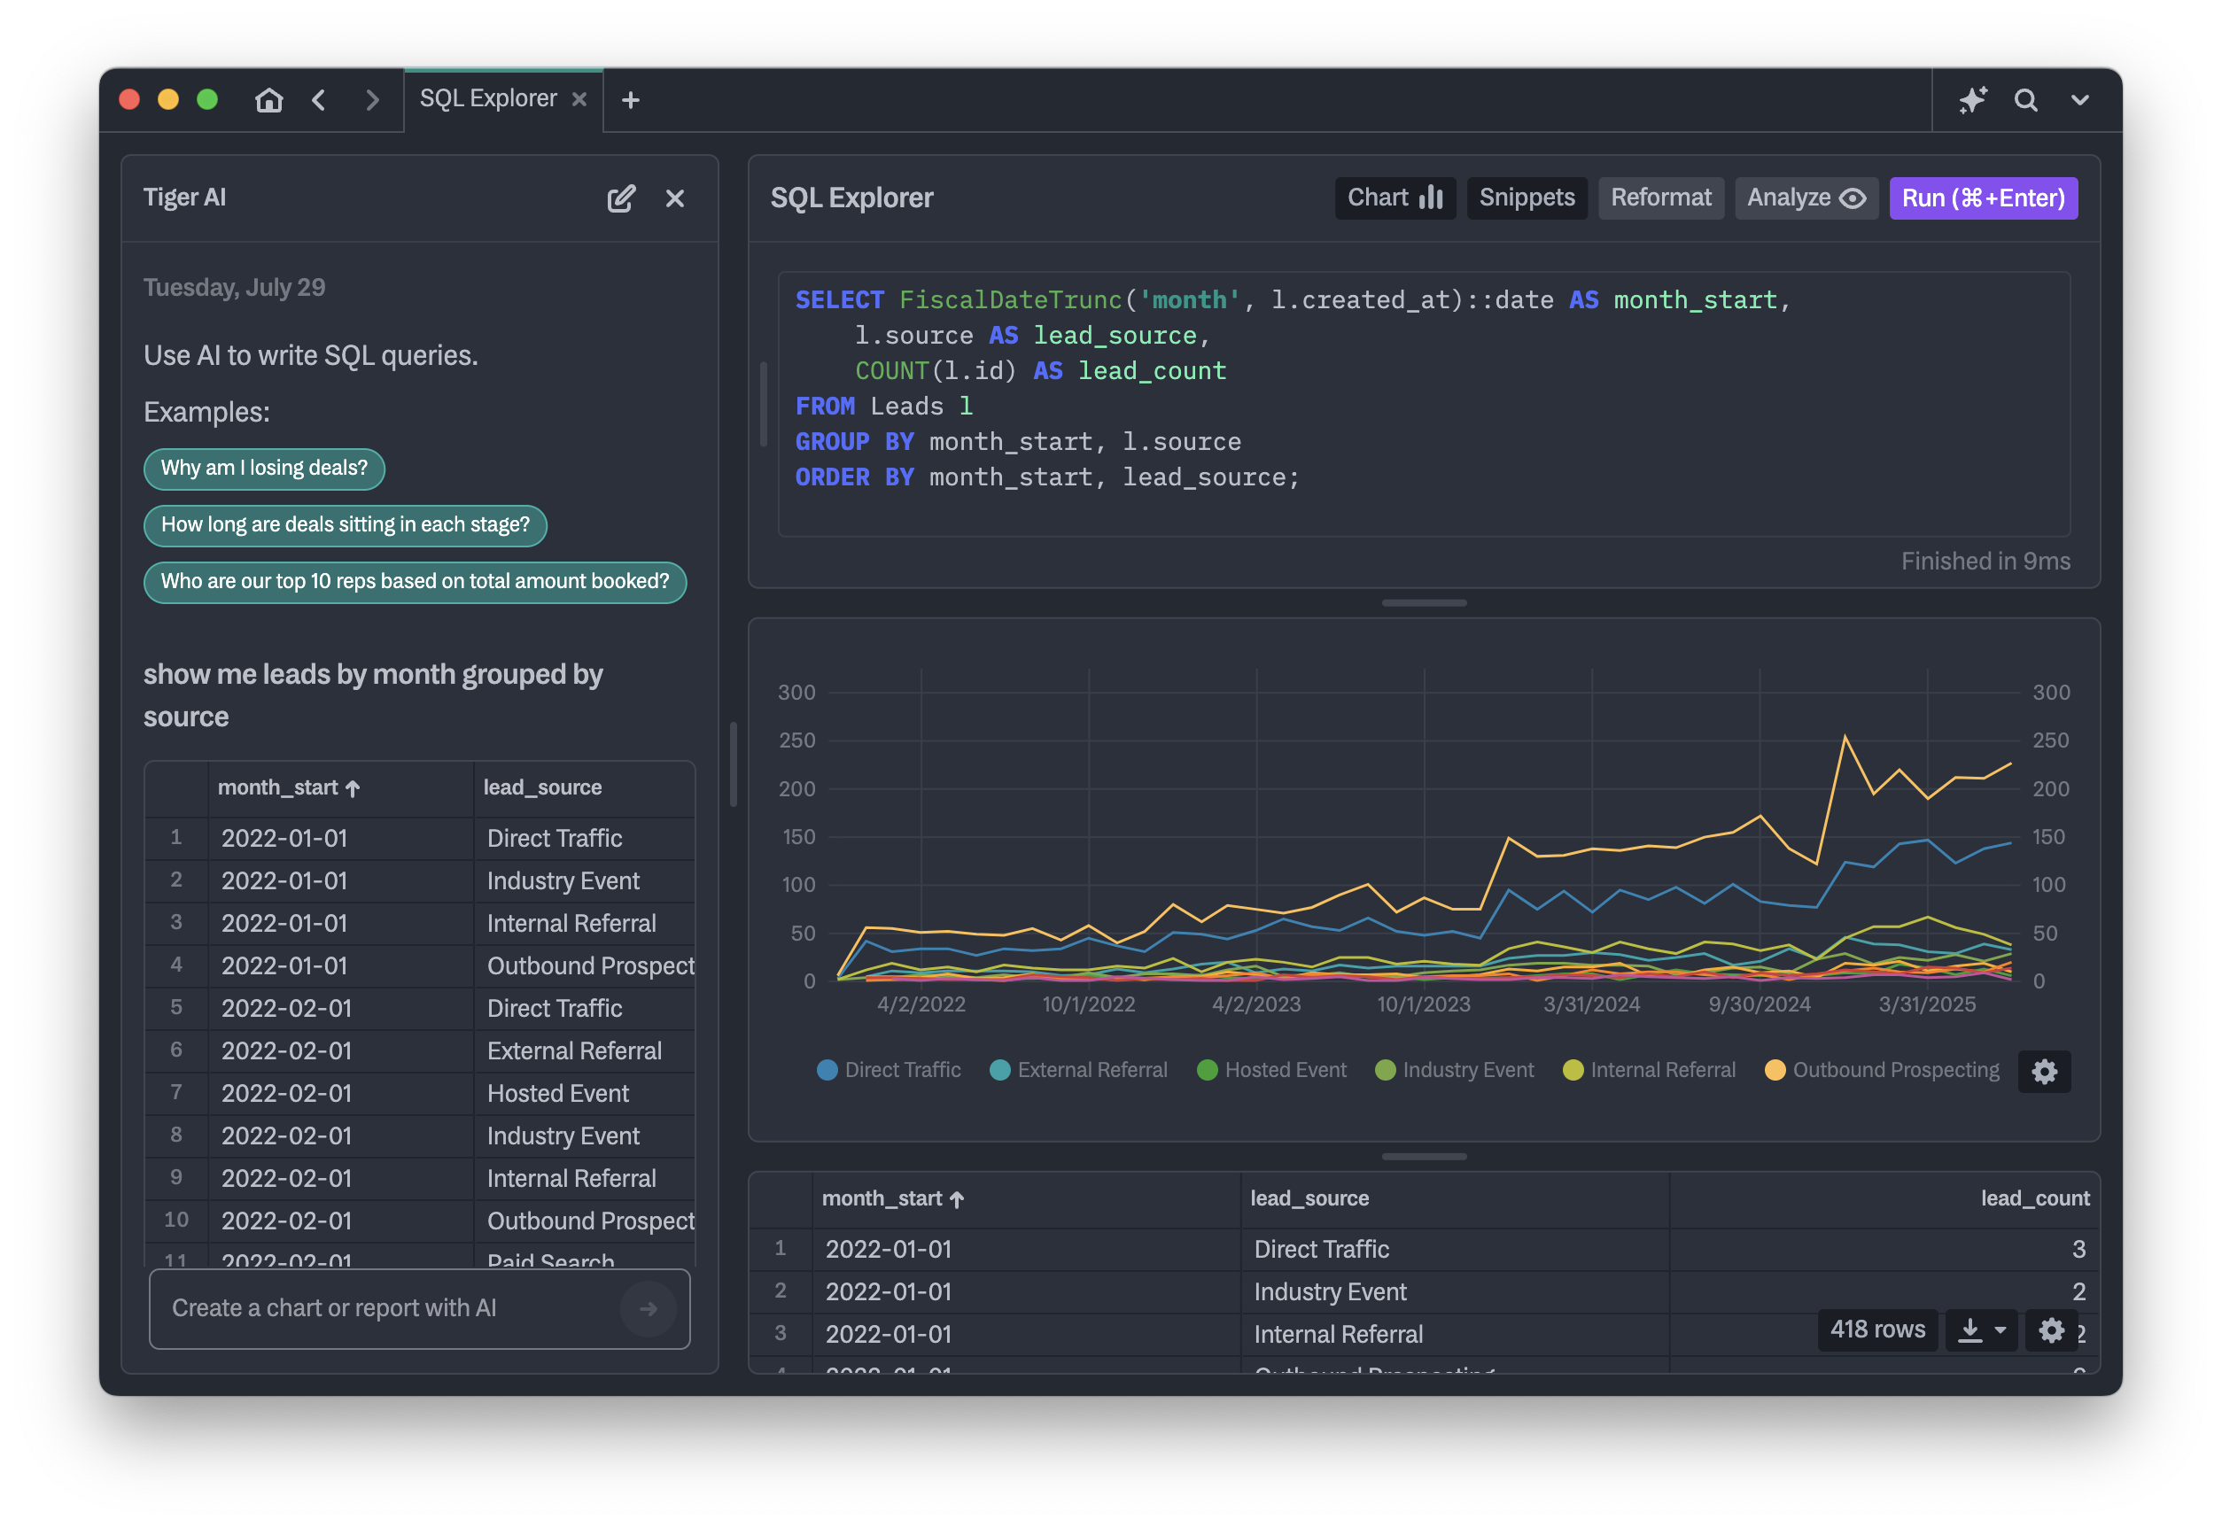The width and height of the screenshot is (2222, 1527).
Task: Expand the title bar chevron menu
Action: (x=2080, y=100)
